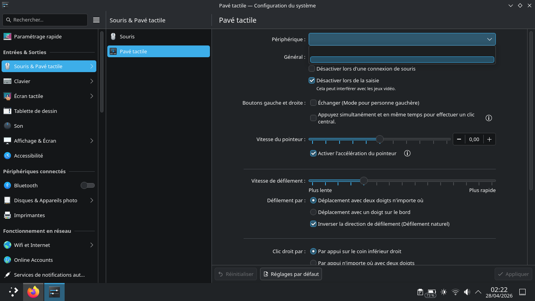Viewport: 535px width, 301px height.
Task: Toggle the Bluetooth switch
Action: pyautogui.click(x=88, y=185)
